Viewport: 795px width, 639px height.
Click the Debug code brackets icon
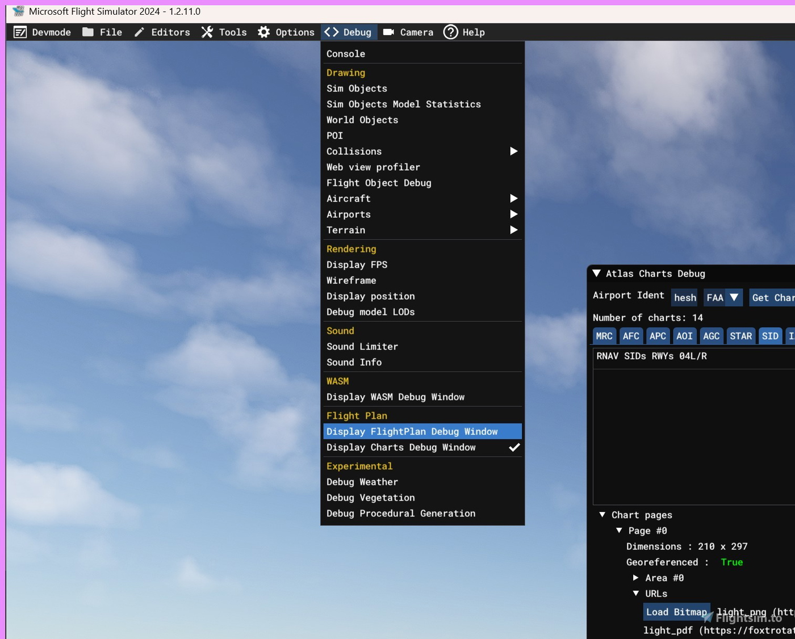[332, 32]
